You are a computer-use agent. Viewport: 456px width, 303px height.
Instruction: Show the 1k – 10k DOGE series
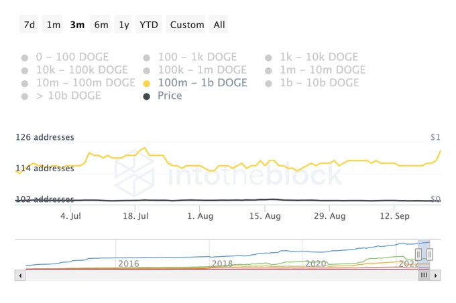coord(312,57)
